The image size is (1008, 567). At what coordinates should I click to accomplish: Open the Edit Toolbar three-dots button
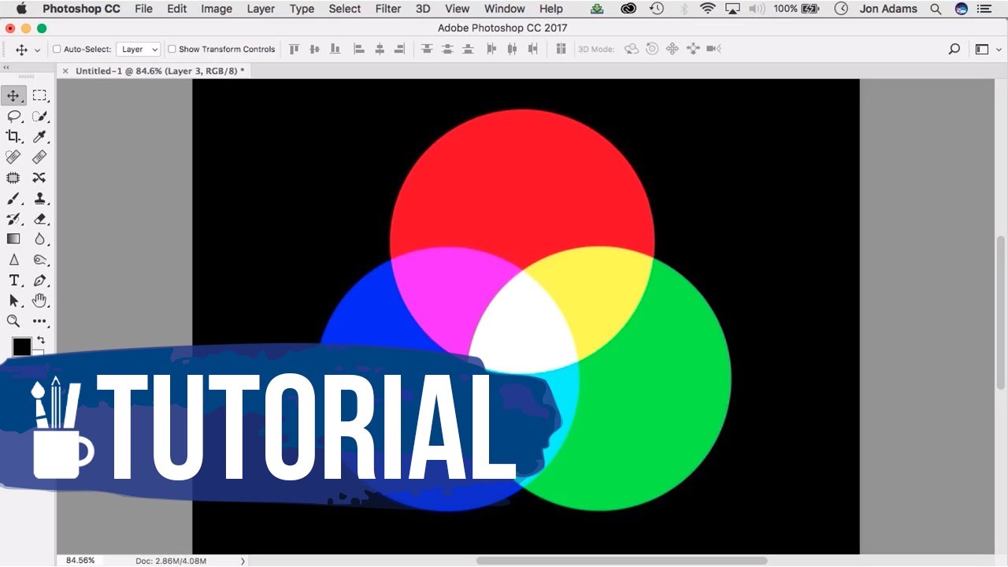pyautogui.click(x=39, y=321)
